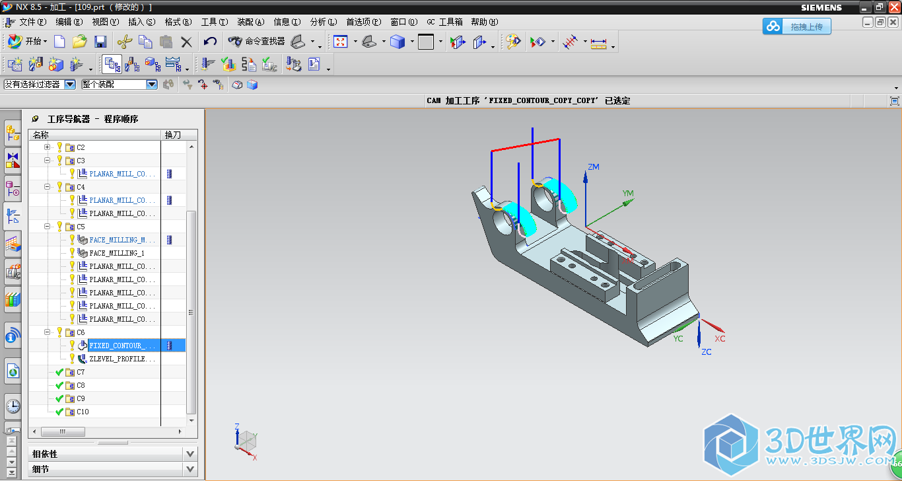The width and height of the screenshot is (902, 481).
Task: Click the 拖拽上传 upload button
Action: tap(797, 26)
